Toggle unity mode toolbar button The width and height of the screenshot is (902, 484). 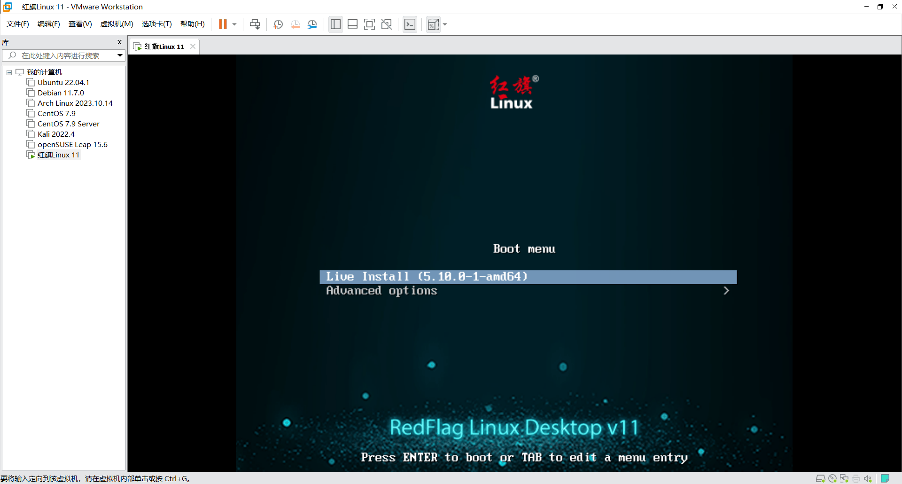(386, 24)
